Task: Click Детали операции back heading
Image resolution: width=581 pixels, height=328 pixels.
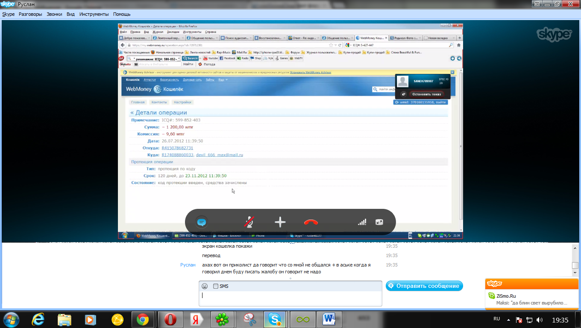Action: (158, 113)
